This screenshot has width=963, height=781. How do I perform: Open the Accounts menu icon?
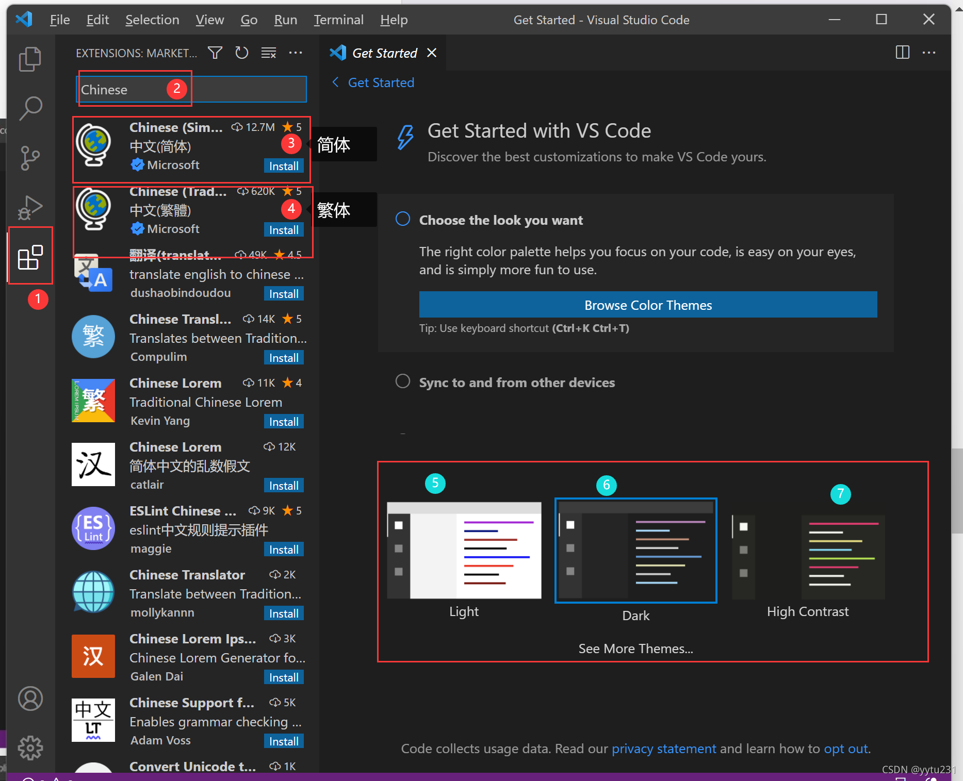(30, 699)
